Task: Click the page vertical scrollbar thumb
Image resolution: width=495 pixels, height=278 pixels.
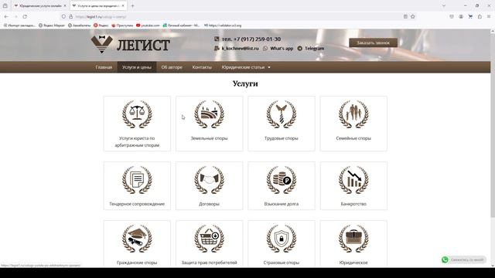Action: coord(493,125)
